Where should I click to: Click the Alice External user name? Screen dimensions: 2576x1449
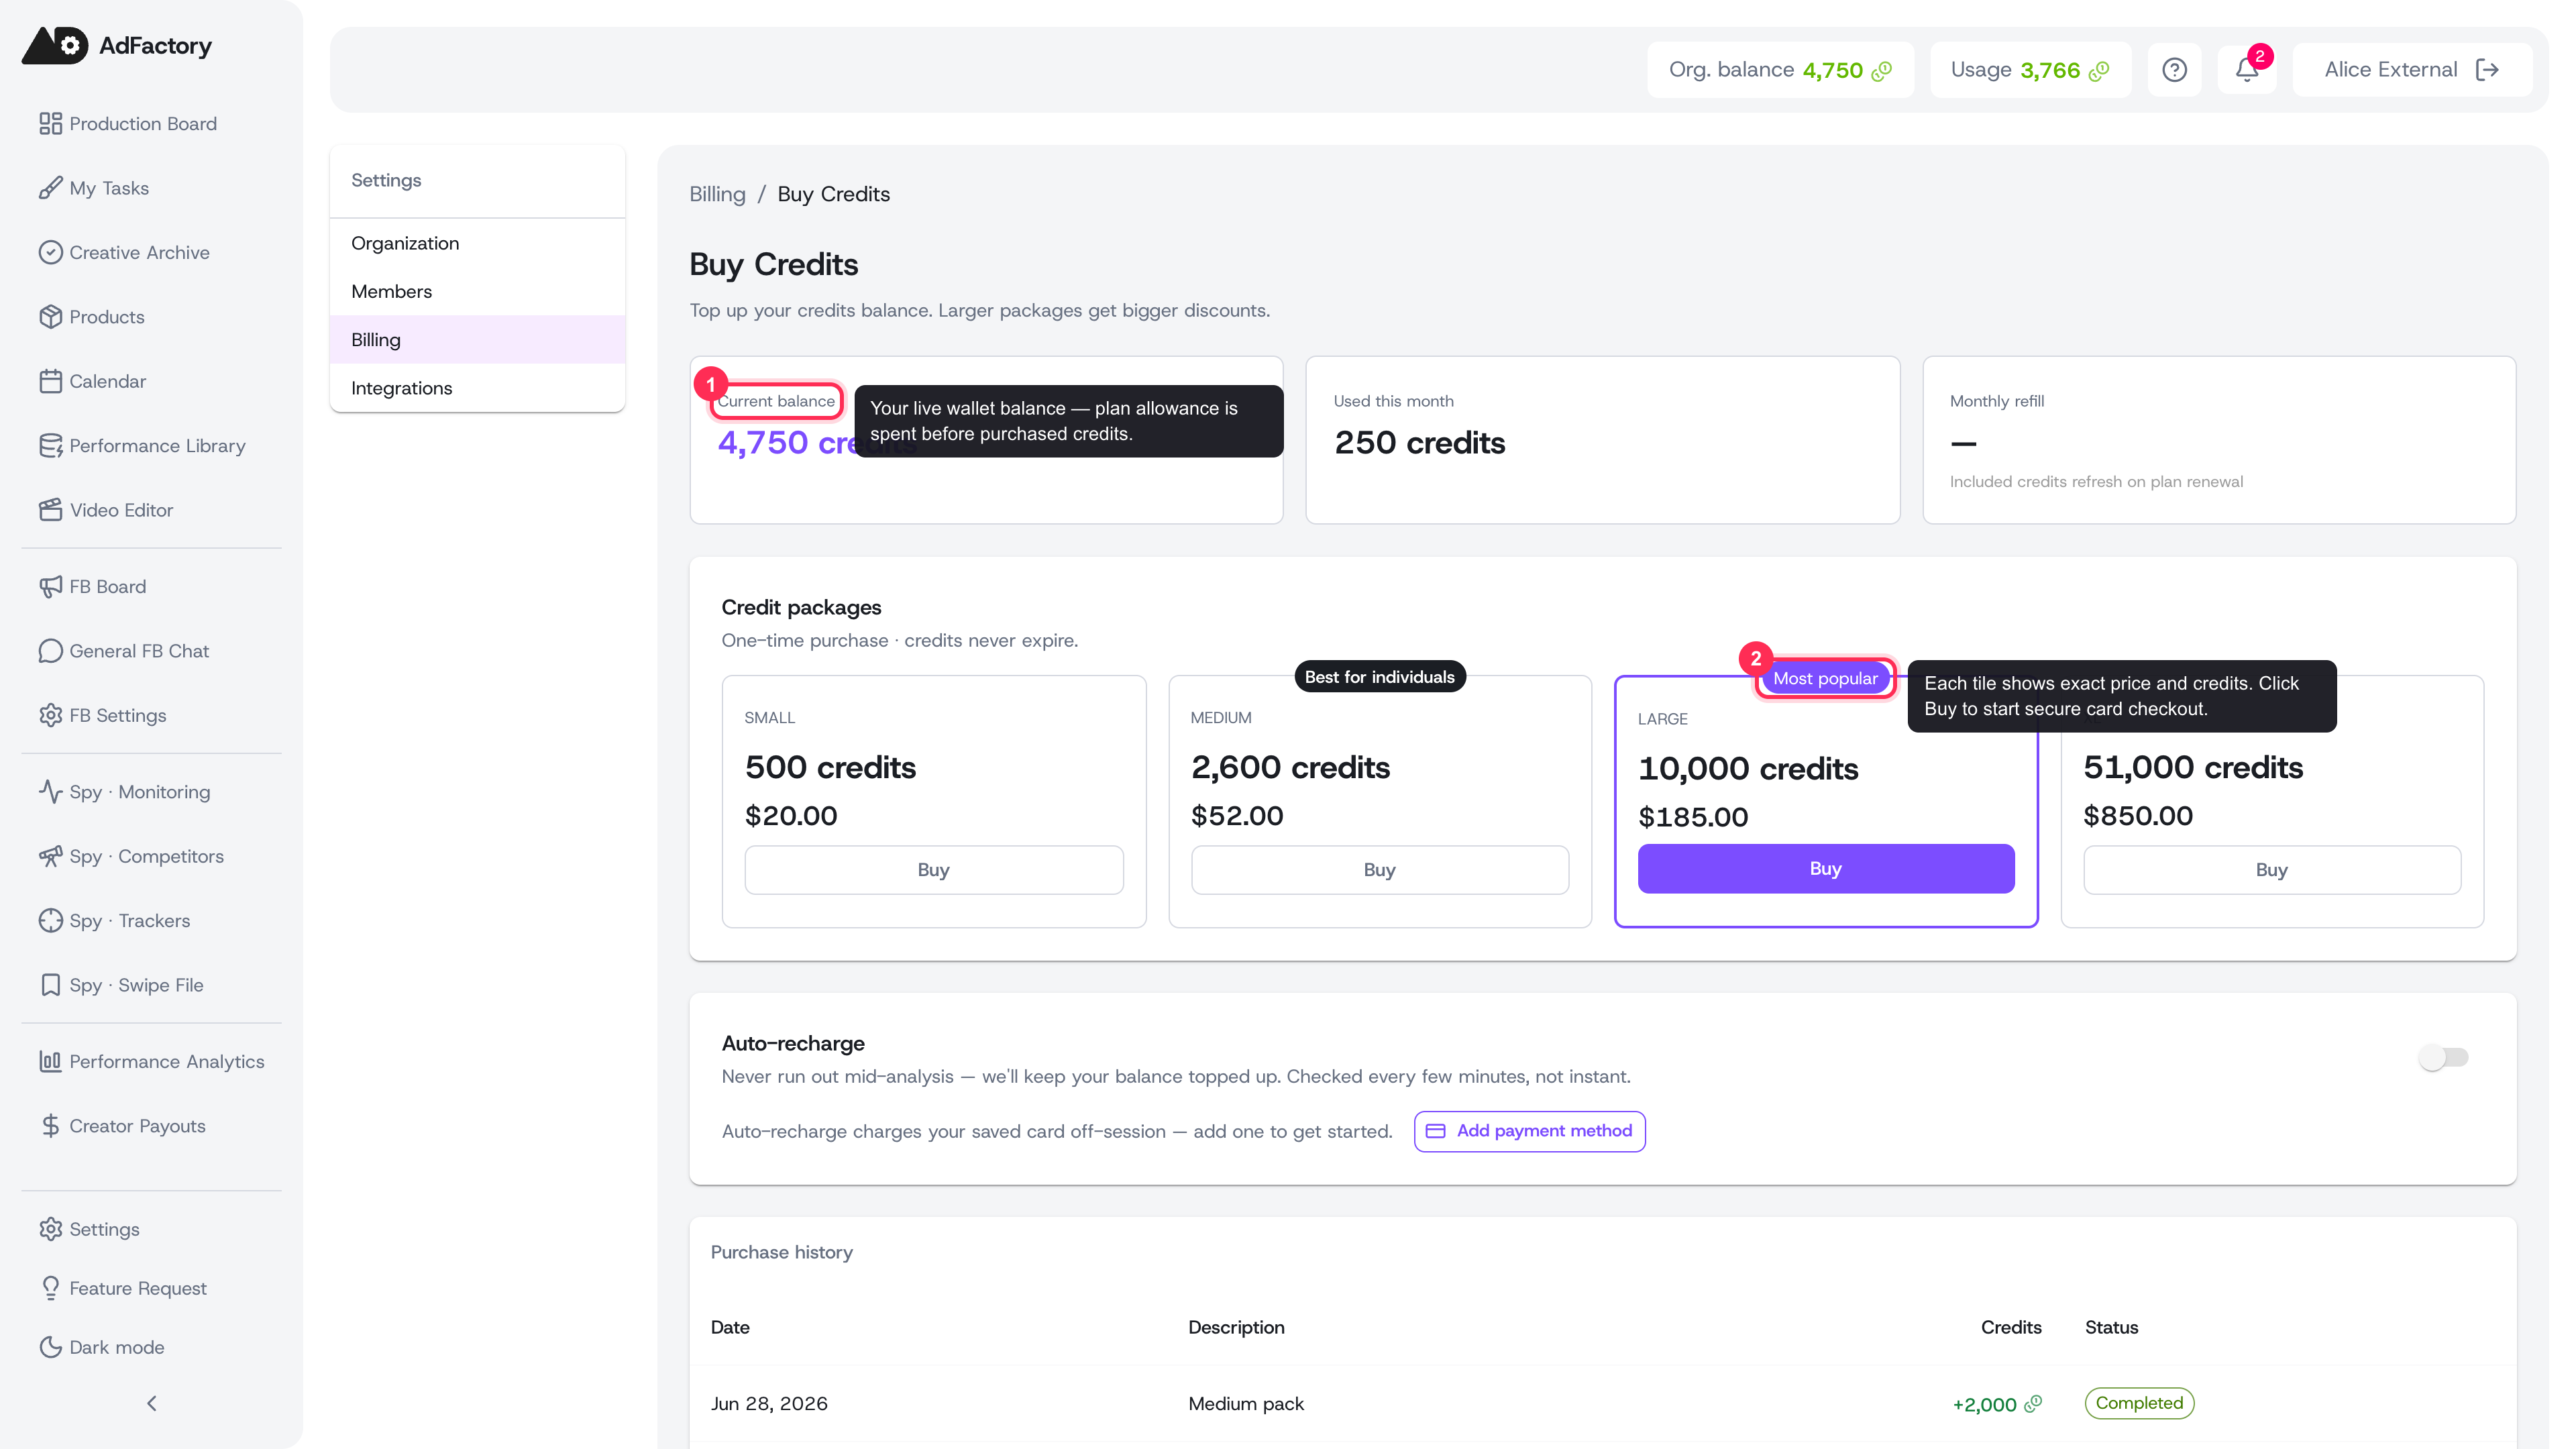pyautogui.click(x=2390, y=70)
